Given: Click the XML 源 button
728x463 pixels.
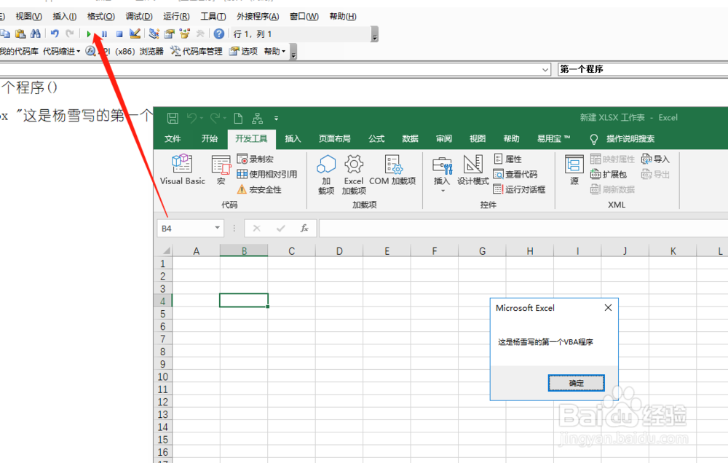Looking at the screenshot, I should point(574,170).
